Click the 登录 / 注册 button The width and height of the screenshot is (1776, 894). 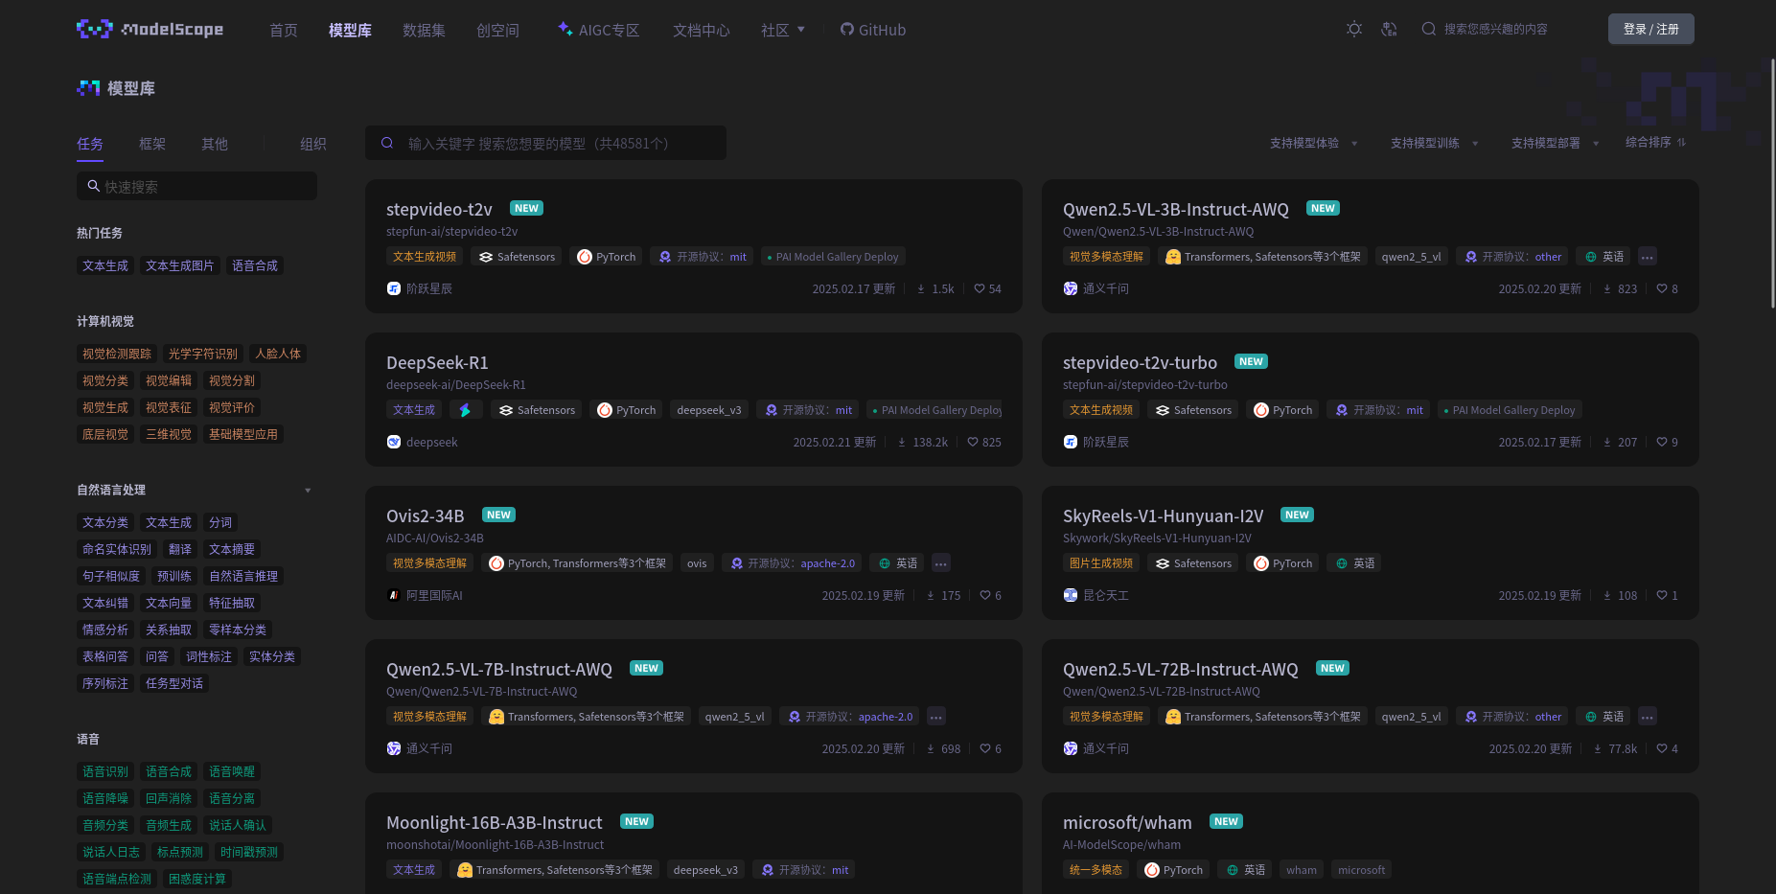1650,29
